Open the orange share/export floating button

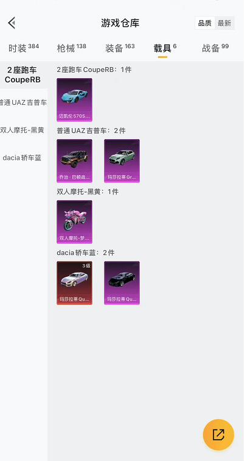point(218,435)
